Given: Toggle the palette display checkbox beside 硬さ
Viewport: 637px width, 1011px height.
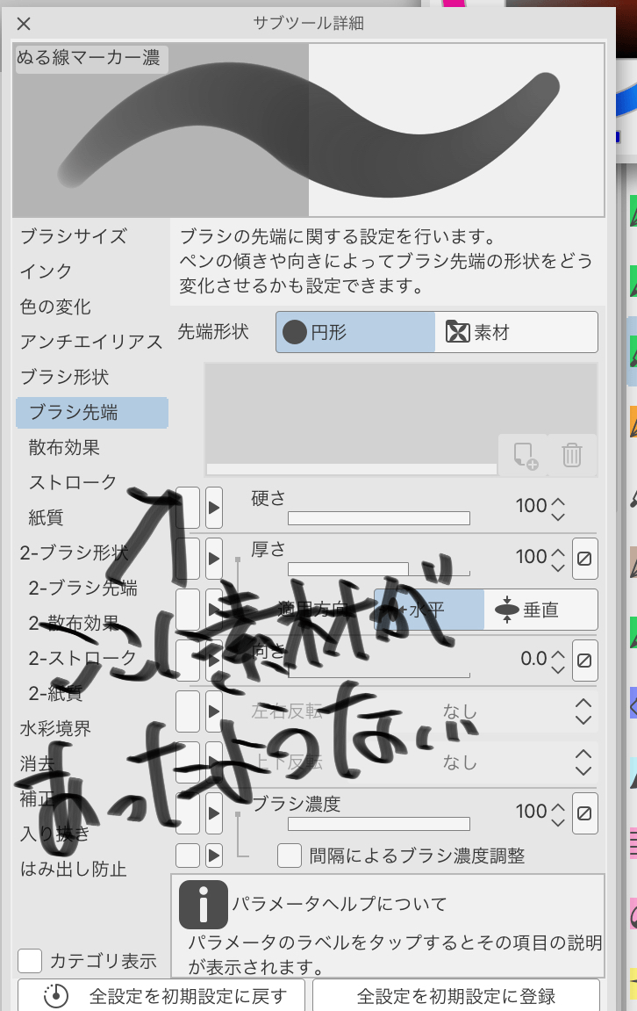Looking at the screenshot, I should point(188,507).
